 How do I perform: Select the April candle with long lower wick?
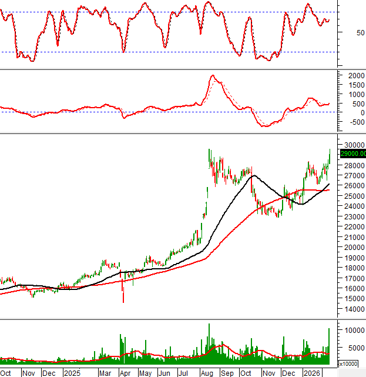coord(123,291)
